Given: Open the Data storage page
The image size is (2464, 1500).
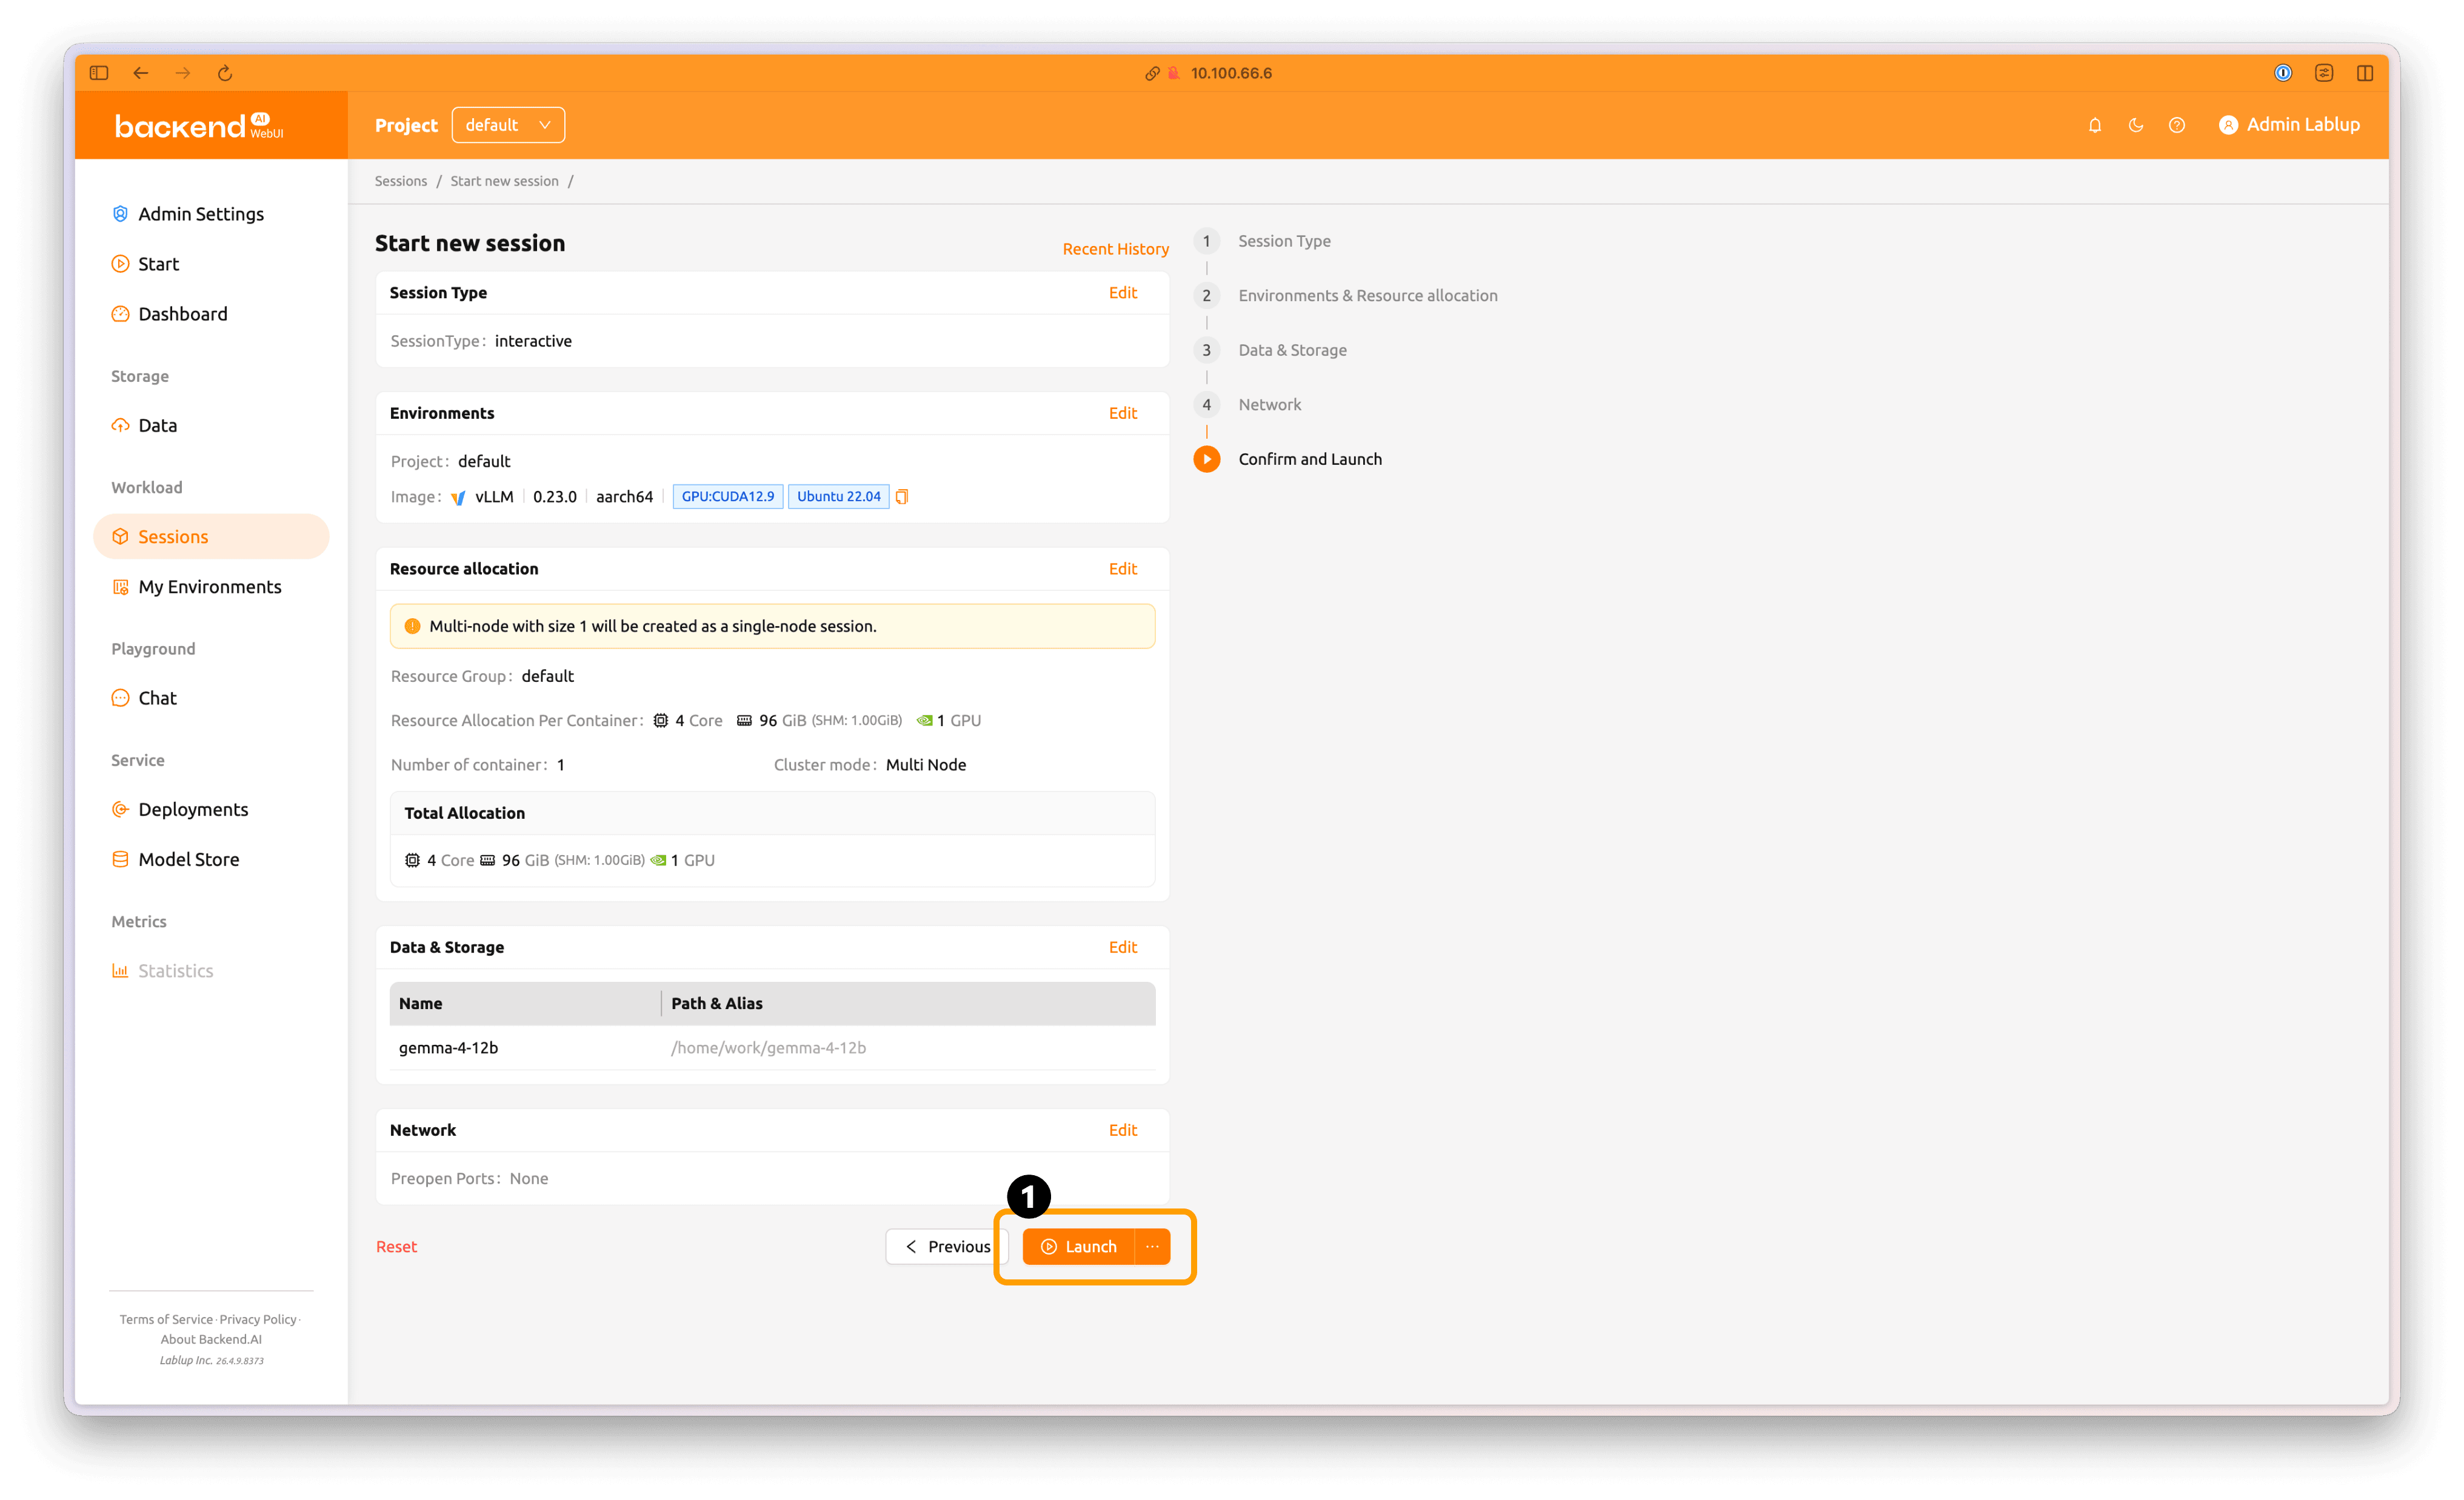Looking at the screenshot, I should (157, 425).
